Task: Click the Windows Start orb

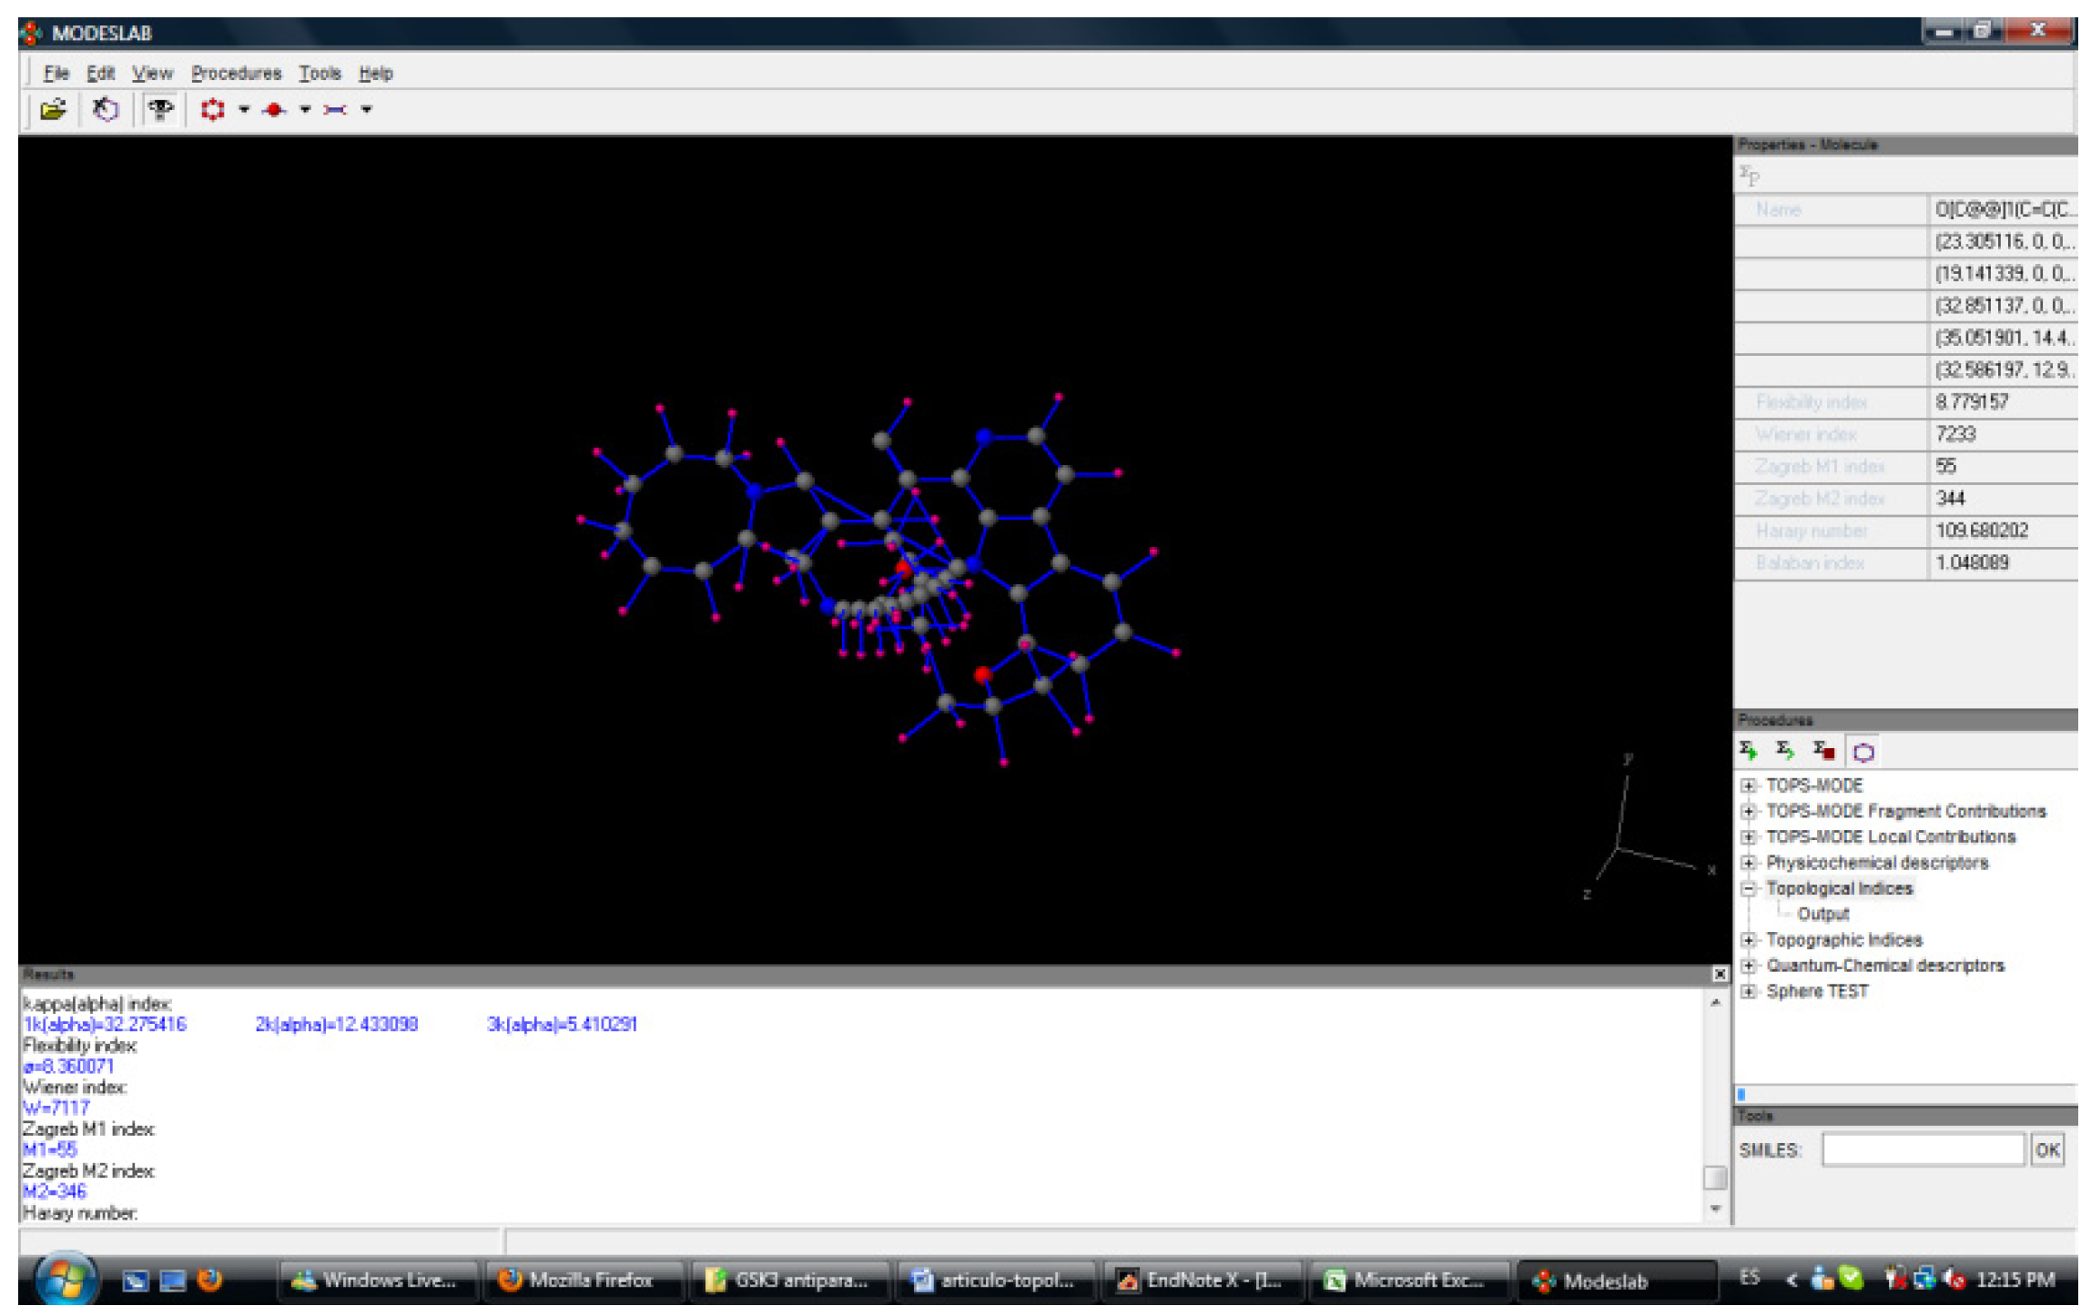Action: coord(66,1279)
